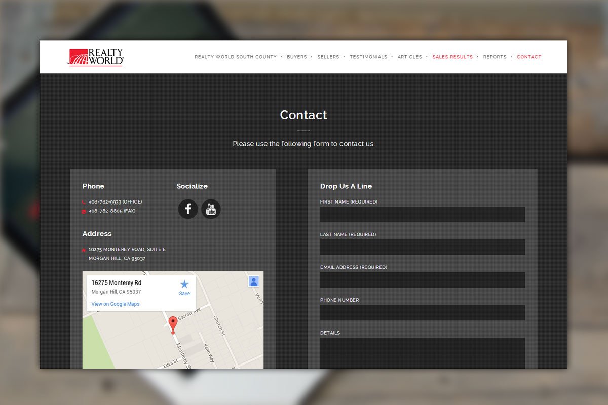Open the Sellers page
The height and width of the screenshot is (405, 608).
(328, 57)
